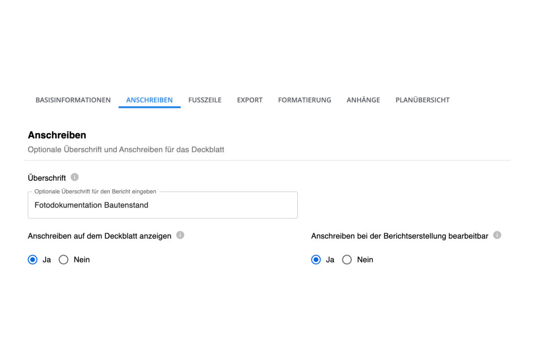Click the blue underline of the ANSCHREIBEN tab
Viewport: 536px width, 357px height.
149,108
